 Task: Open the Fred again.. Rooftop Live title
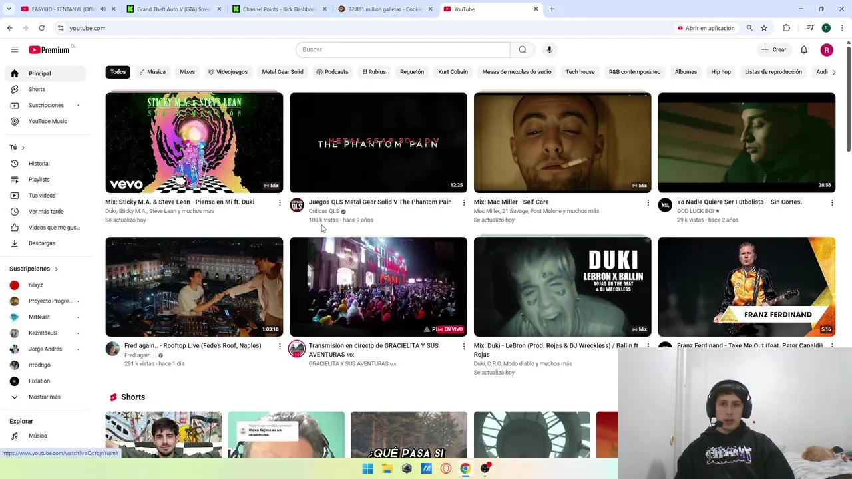(x=192, y=346)
